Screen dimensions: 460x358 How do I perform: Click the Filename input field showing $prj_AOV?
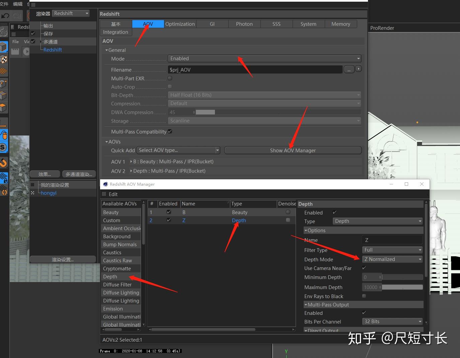(254, 70)
